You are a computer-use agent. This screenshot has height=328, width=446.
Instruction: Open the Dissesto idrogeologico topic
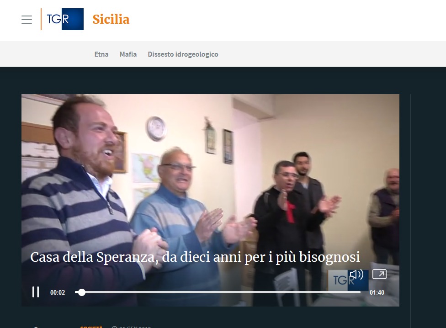point(183,54)
